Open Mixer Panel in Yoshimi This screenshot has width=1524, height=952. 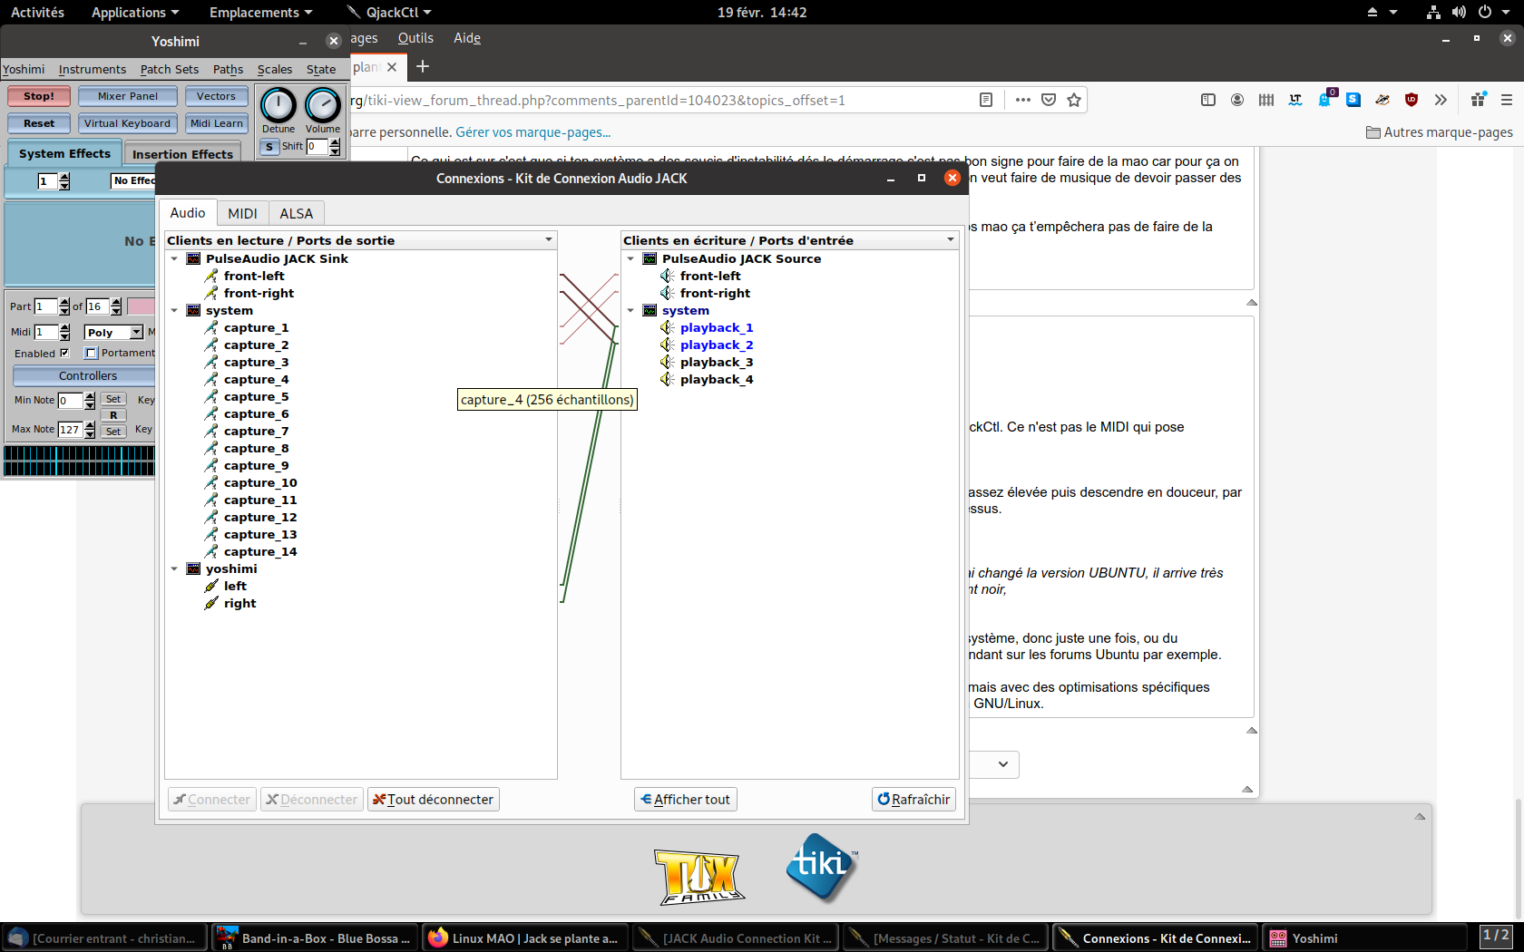(127, 96)
